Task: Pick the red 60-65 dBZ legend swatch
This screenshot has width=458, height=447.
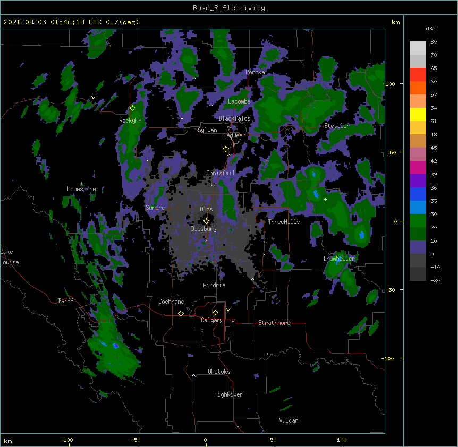Action: 418,75
